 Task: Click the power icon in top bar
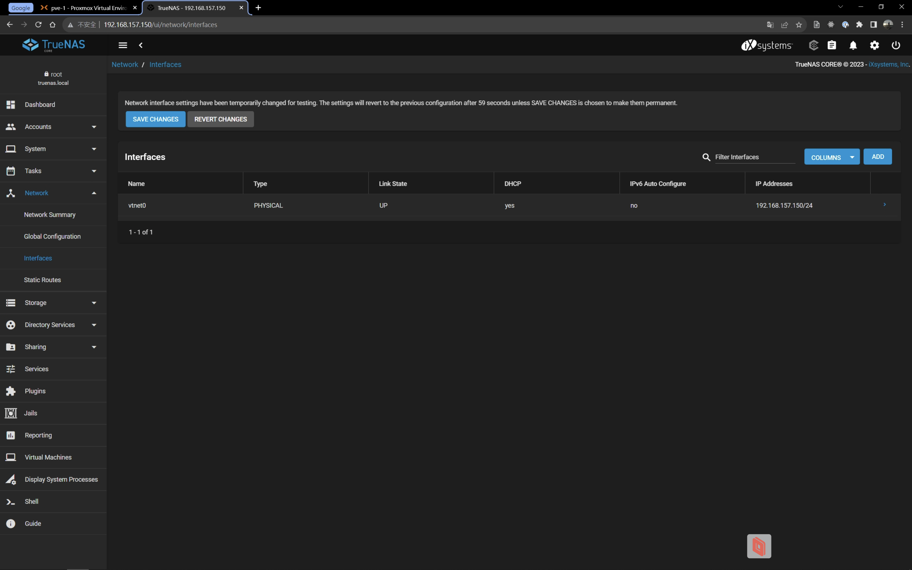896,45
